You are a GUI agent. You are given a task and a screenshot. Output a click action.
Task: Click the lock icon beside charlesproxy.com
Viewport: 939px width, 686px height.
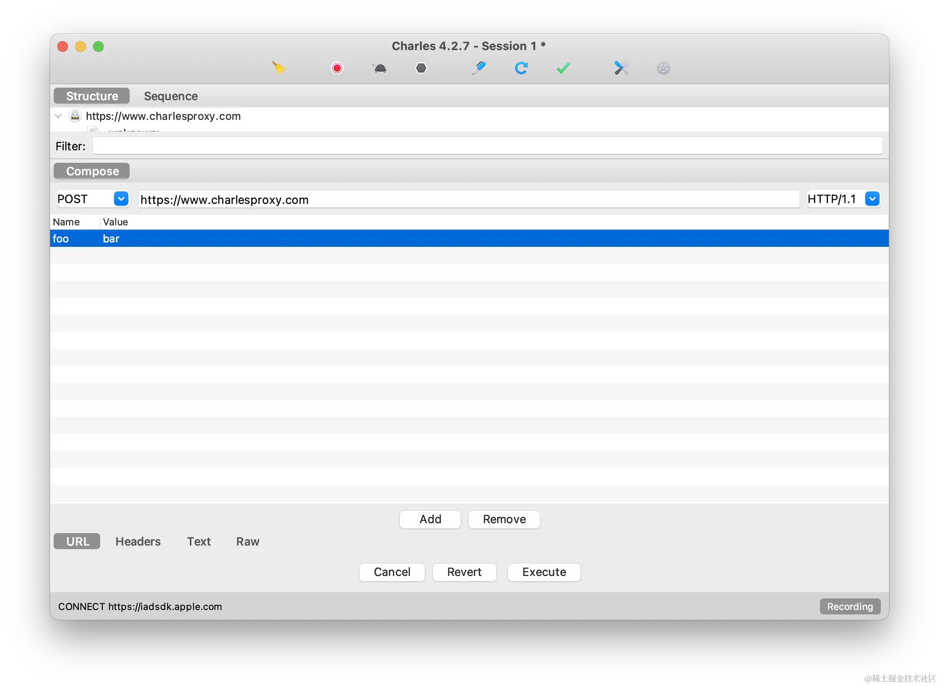[x=75, y=116]
